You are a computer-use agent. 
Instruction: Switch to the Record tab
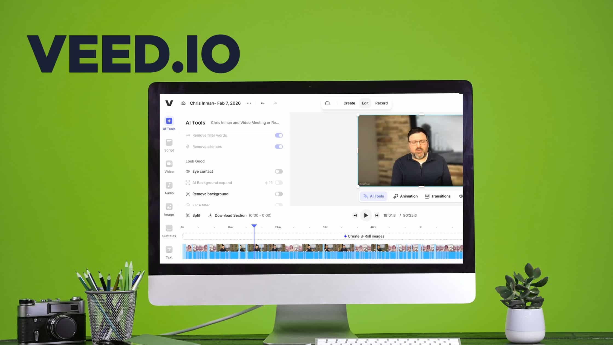point(381,103)
